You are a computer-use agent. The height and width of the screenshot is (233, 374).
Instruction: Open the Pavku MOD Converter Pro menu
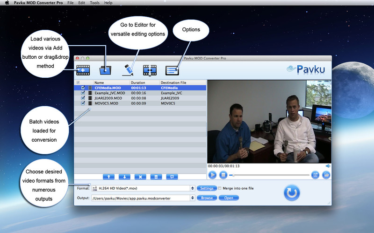pos(38,3)
